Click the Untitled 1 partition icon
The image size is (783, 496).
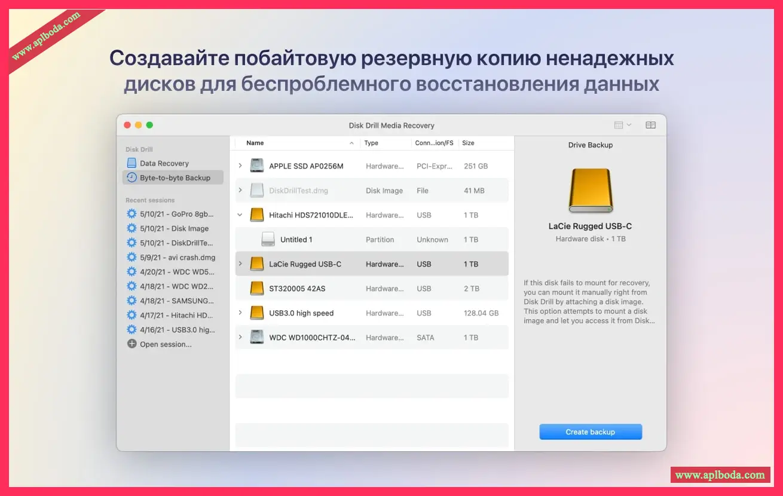click(x=268, y=240)
